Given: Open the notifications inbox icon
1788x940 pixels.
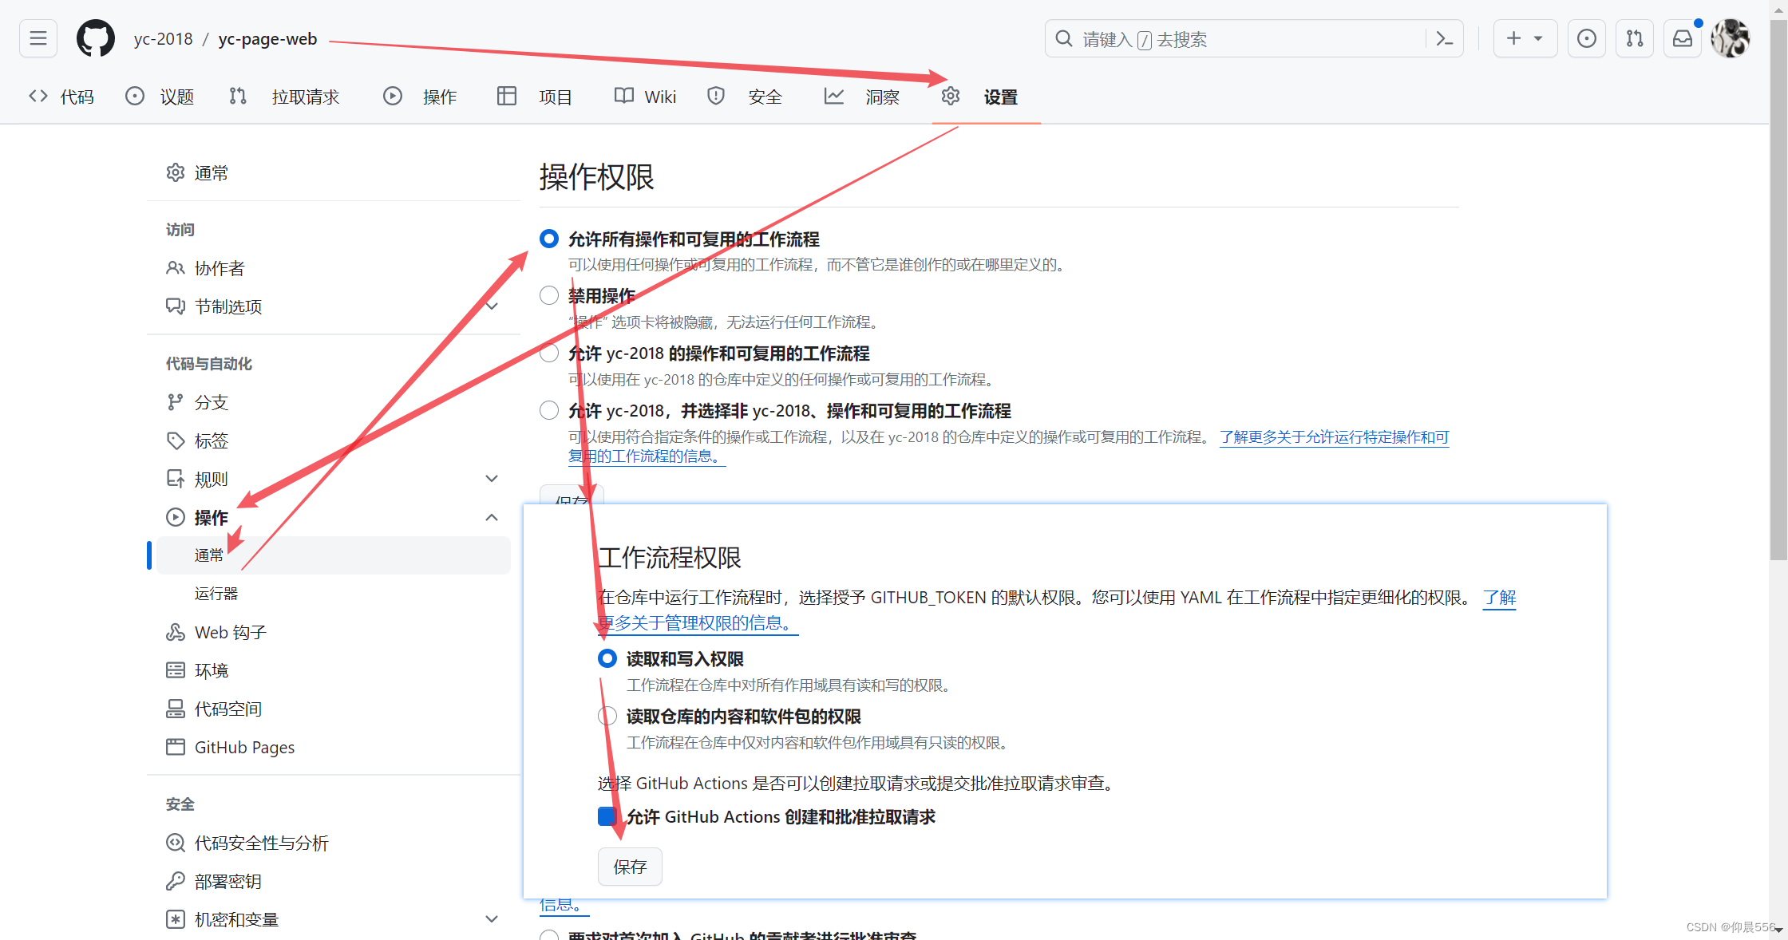Looking at the screenshot, I should click(x=1683, y=38).
